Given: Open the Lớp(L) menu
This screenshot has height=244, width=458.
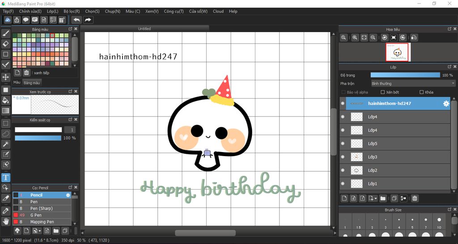Looking at the screenshot, I should pos(53,11).
